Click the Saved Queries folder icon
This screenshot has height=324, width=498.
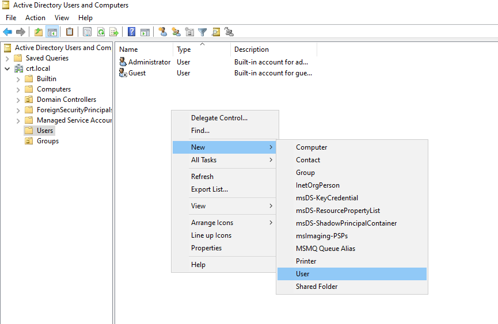[18, 58]
